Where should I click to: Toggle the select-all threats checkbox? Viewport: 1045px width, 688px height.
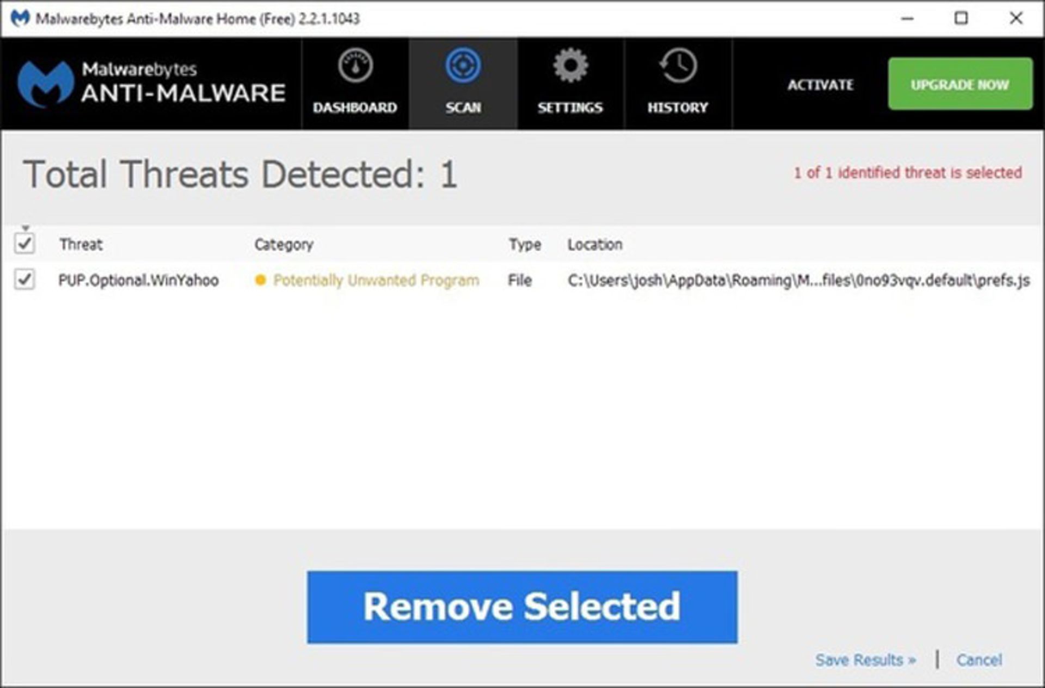(x=24, y=243)
